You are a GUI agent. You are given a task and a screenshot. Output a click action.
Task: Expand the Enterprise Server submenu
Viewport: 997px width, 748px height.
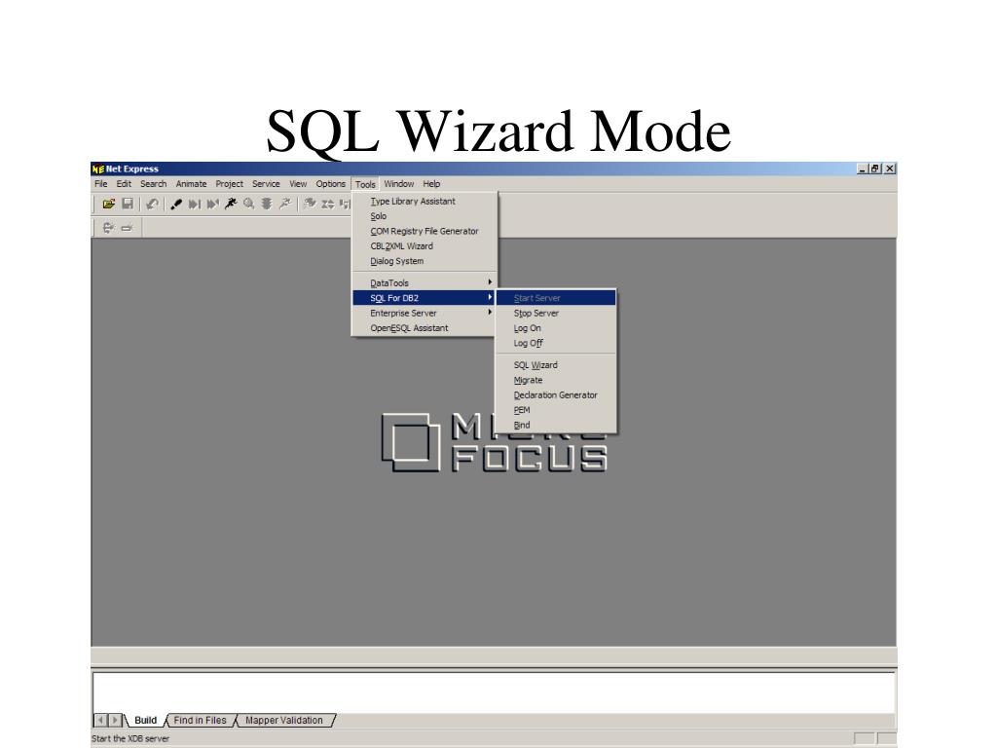(x=425, y=313)
